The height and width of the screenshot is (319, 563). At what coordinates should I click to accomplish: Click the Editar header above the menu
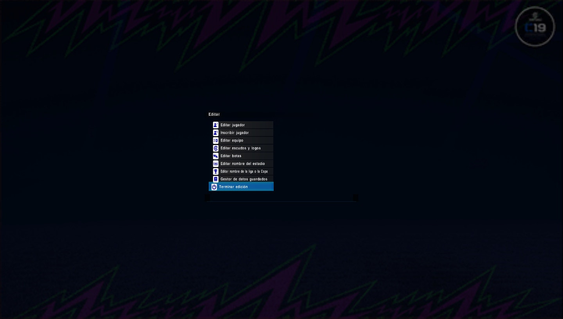pyautogui.click(x=214, y=114)
